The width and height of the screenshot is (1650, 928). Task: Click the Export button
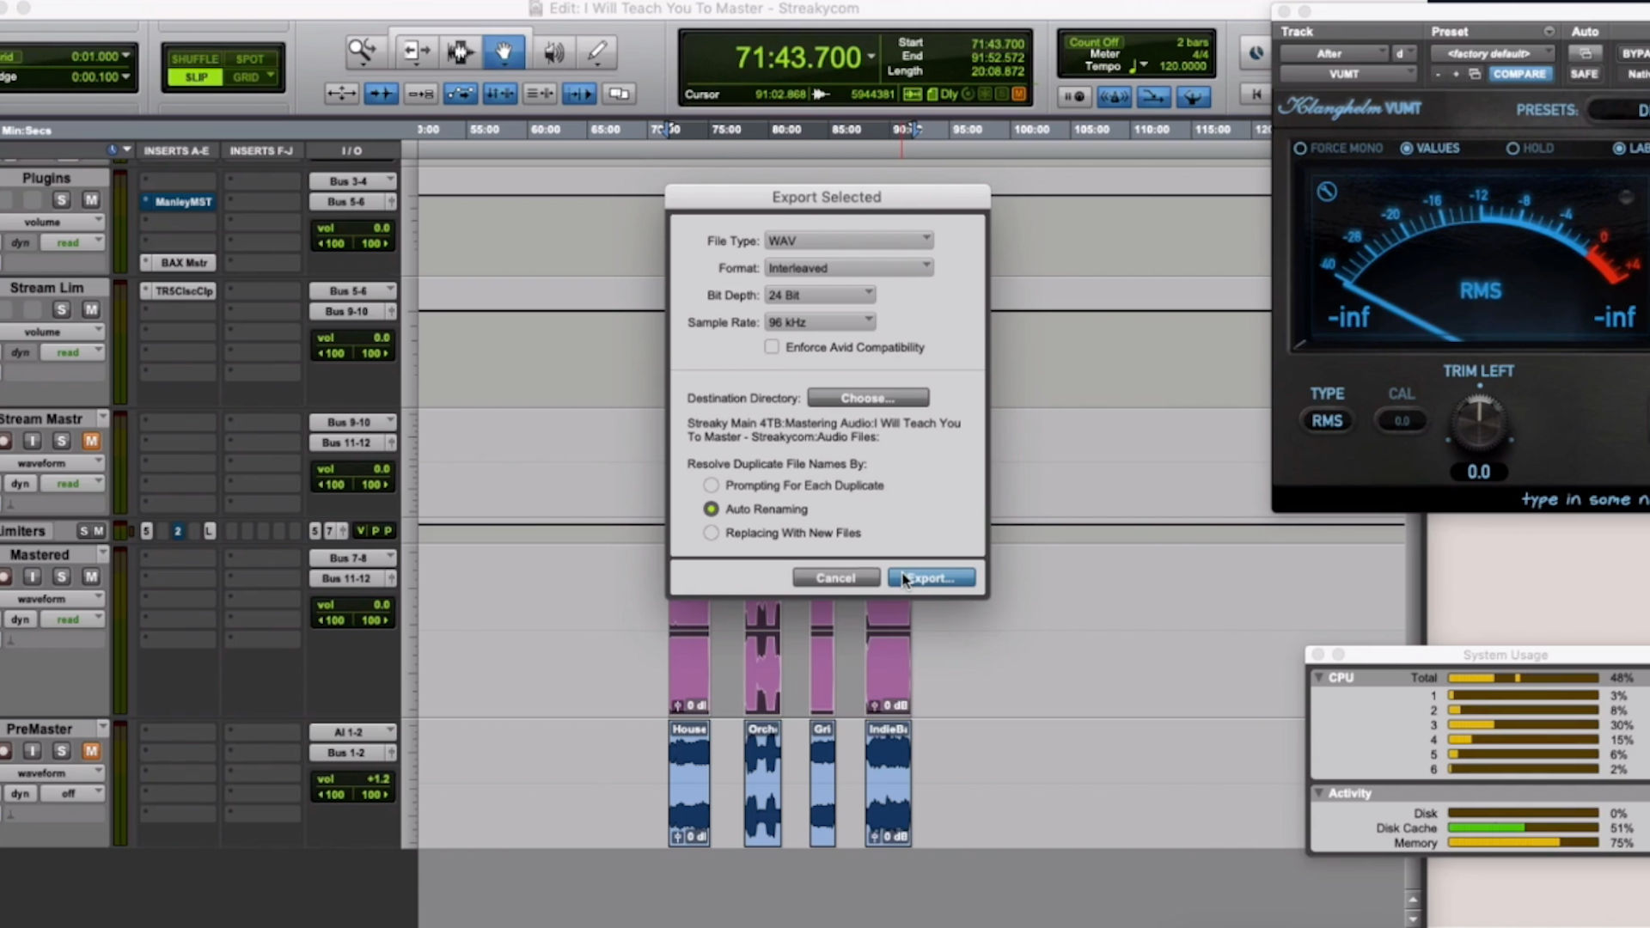(932, 578)
